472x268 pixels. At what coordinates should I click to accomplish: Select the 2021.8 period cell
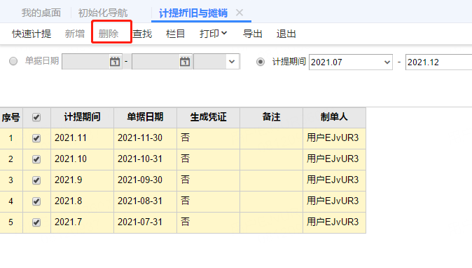(82, 201)
